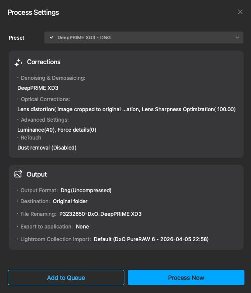The image size is (251, 293).
Task: Click the Corrections sparkle icon
Action: (x=18, y=63)
